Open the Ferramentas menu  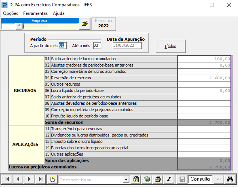(x=35, y=13)
